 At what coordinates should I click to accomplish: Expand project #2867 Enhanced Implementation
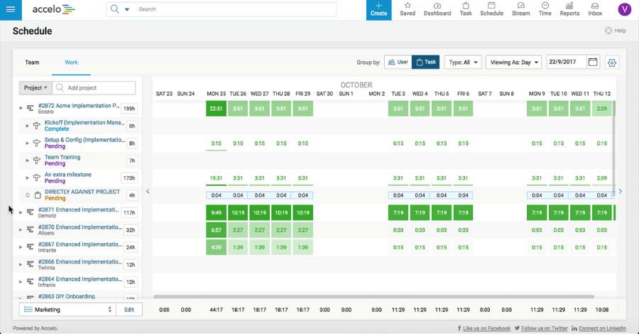click(21, 247)
